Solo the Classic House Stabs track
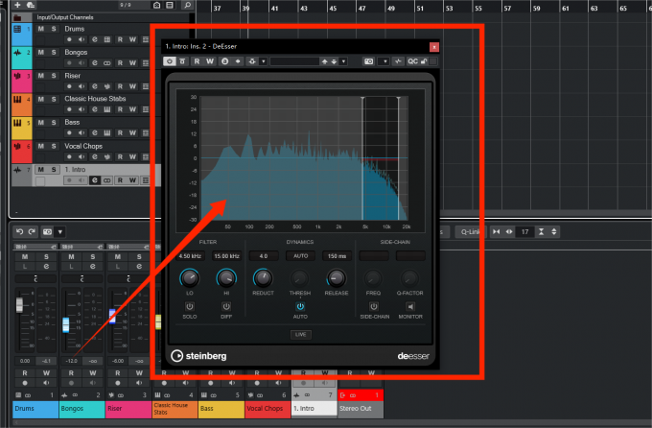 click(x=54, y=99)
